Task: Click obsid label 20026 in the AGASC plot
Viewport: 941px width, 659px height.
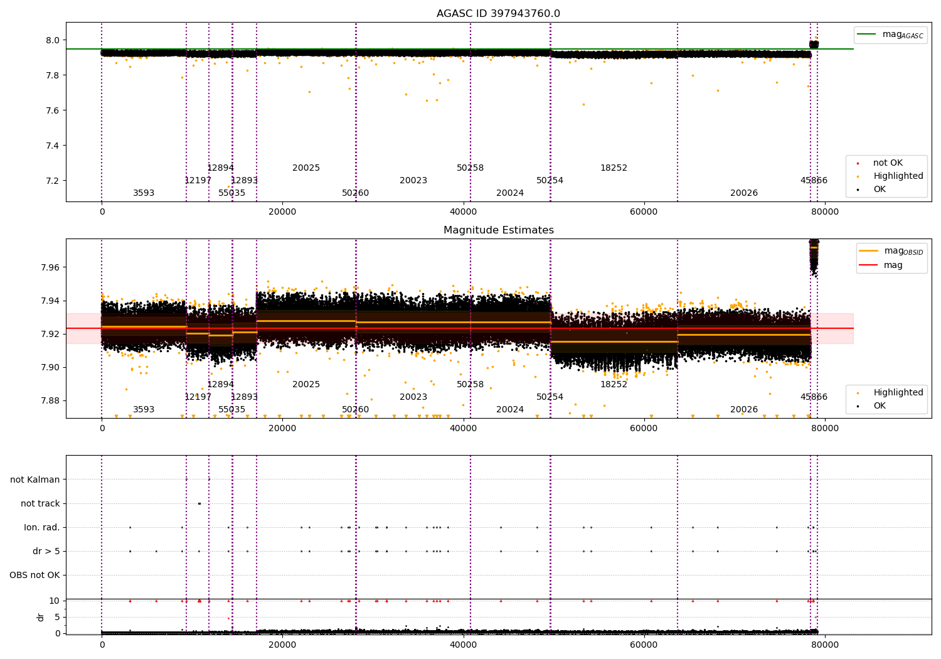Action: [x=744, y=193]
